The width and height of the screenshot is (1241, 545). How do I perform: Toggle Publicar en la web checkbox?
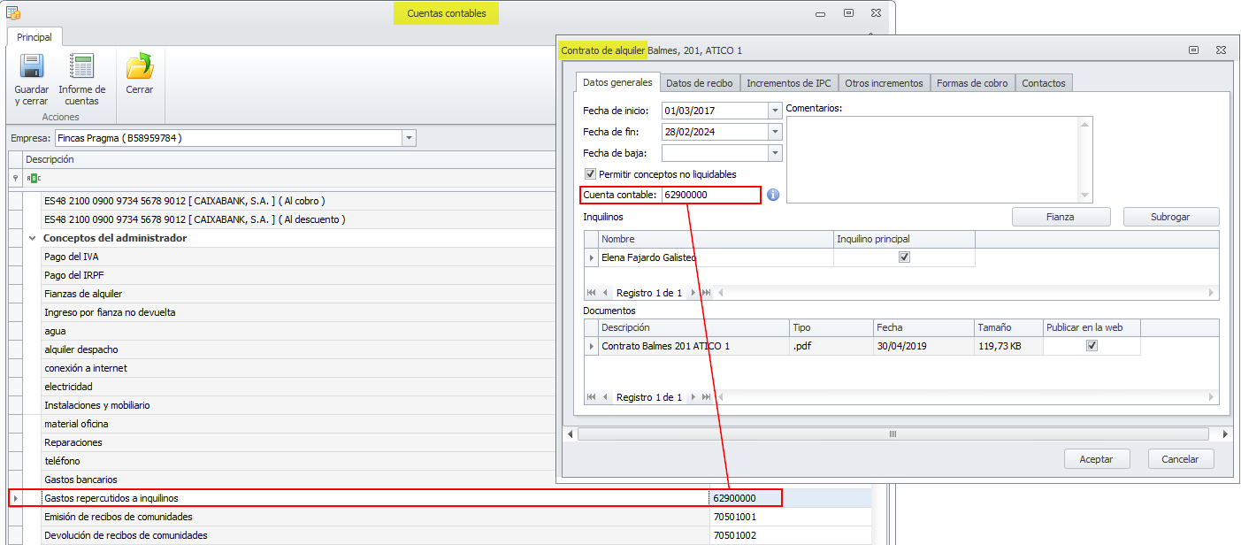[x=1092, y=346]
